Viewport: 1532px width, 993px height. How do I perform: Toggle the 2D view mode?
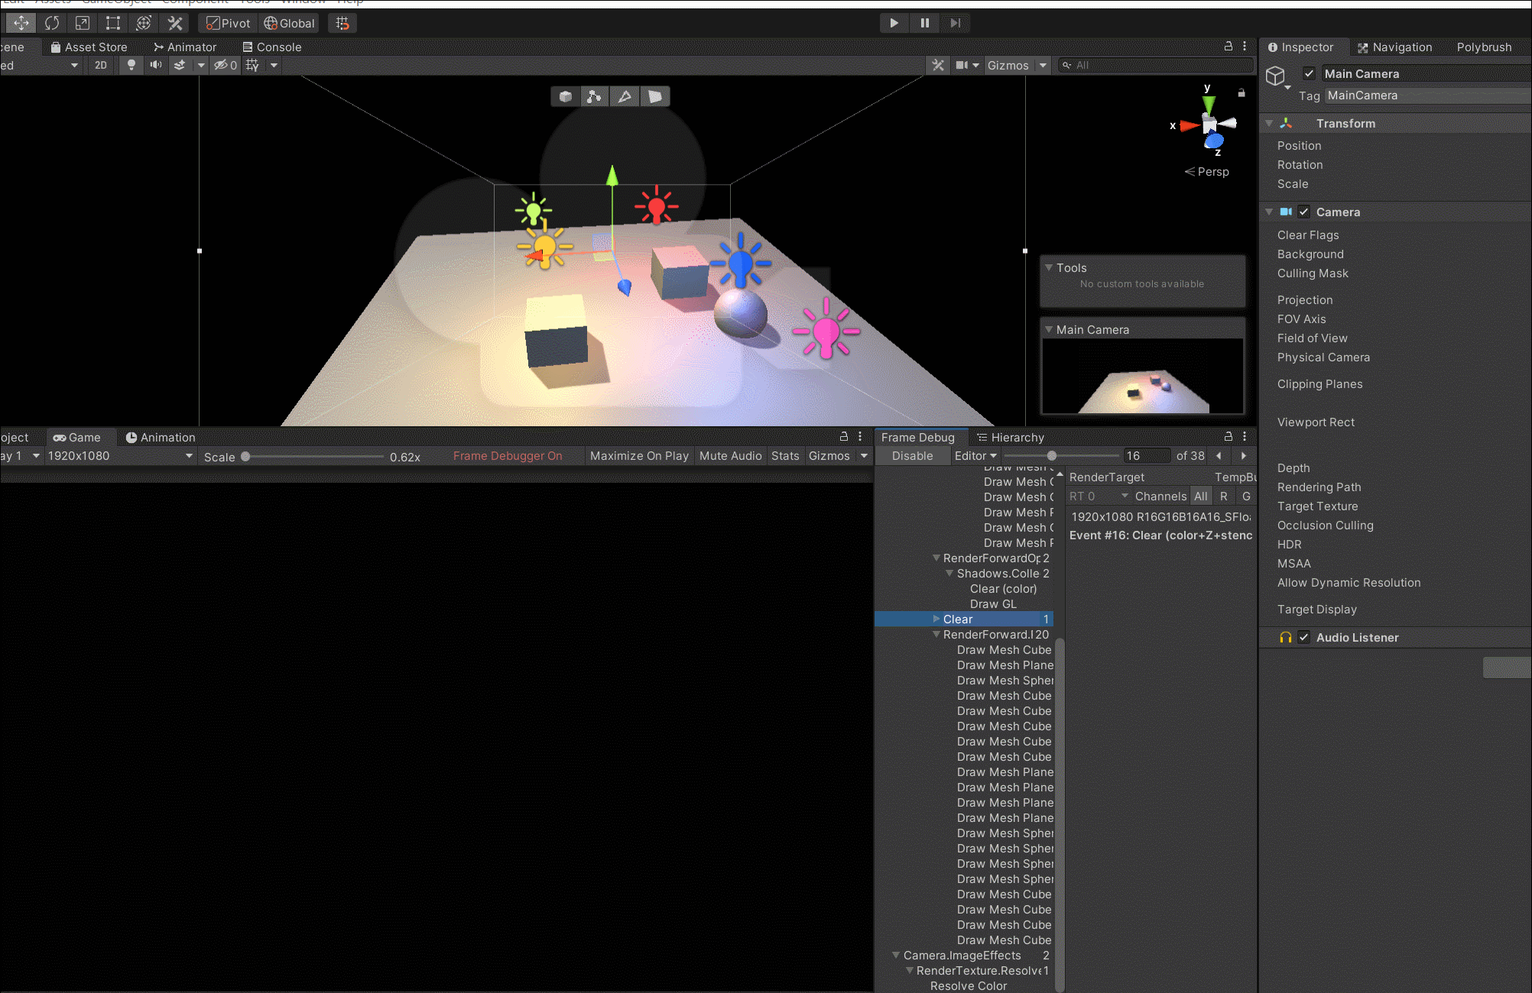pyautogui.click(x=101, y=65)
